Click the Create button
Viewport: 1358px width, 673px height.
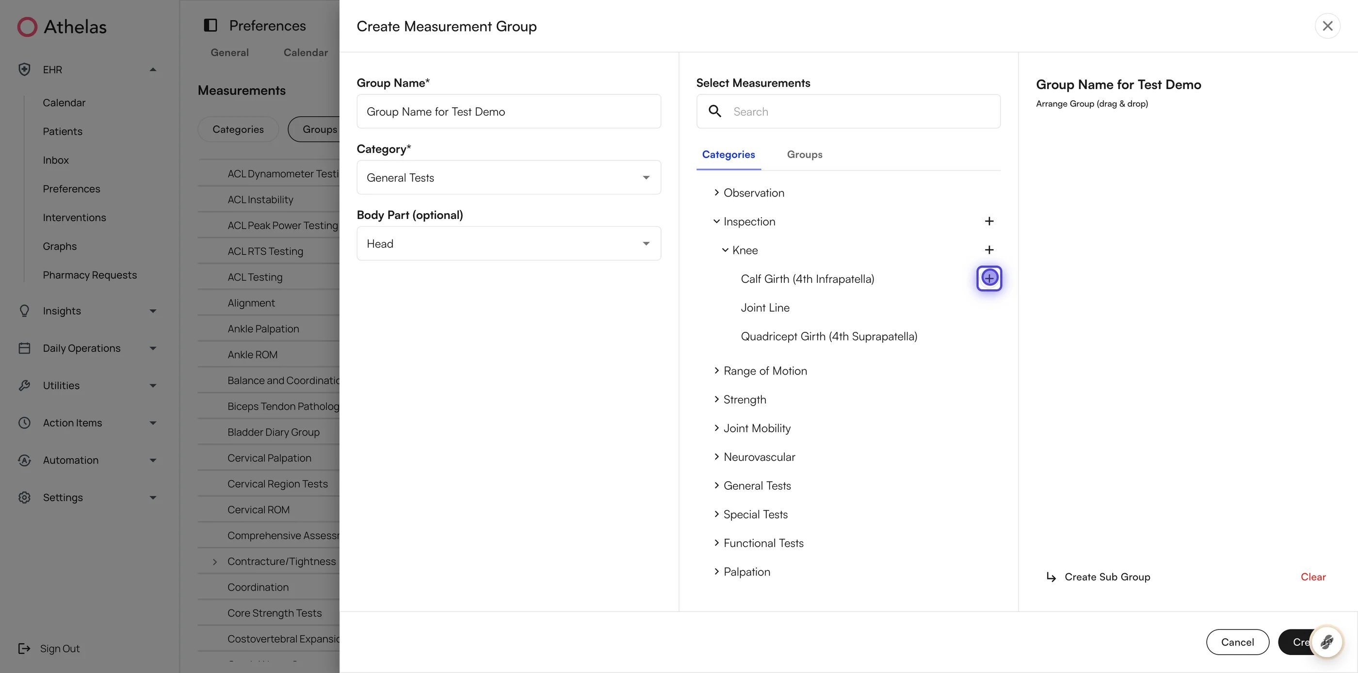click(1296, 642)
